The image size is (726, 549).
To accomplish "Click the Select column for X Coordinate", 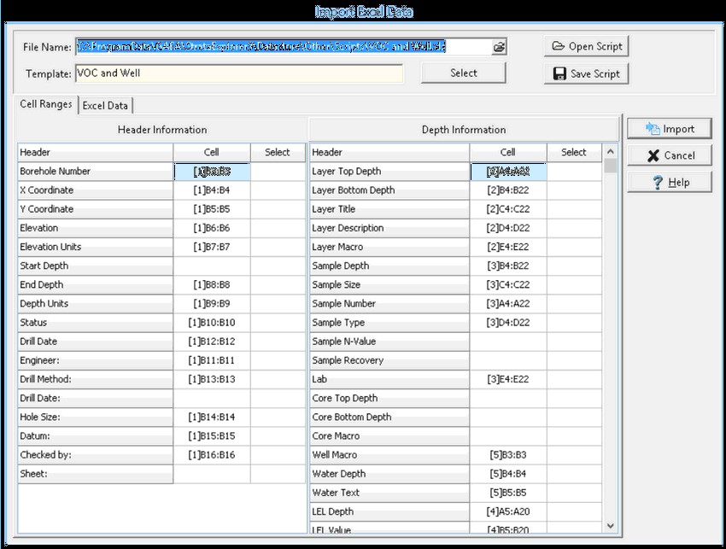I will click(278, 190).
